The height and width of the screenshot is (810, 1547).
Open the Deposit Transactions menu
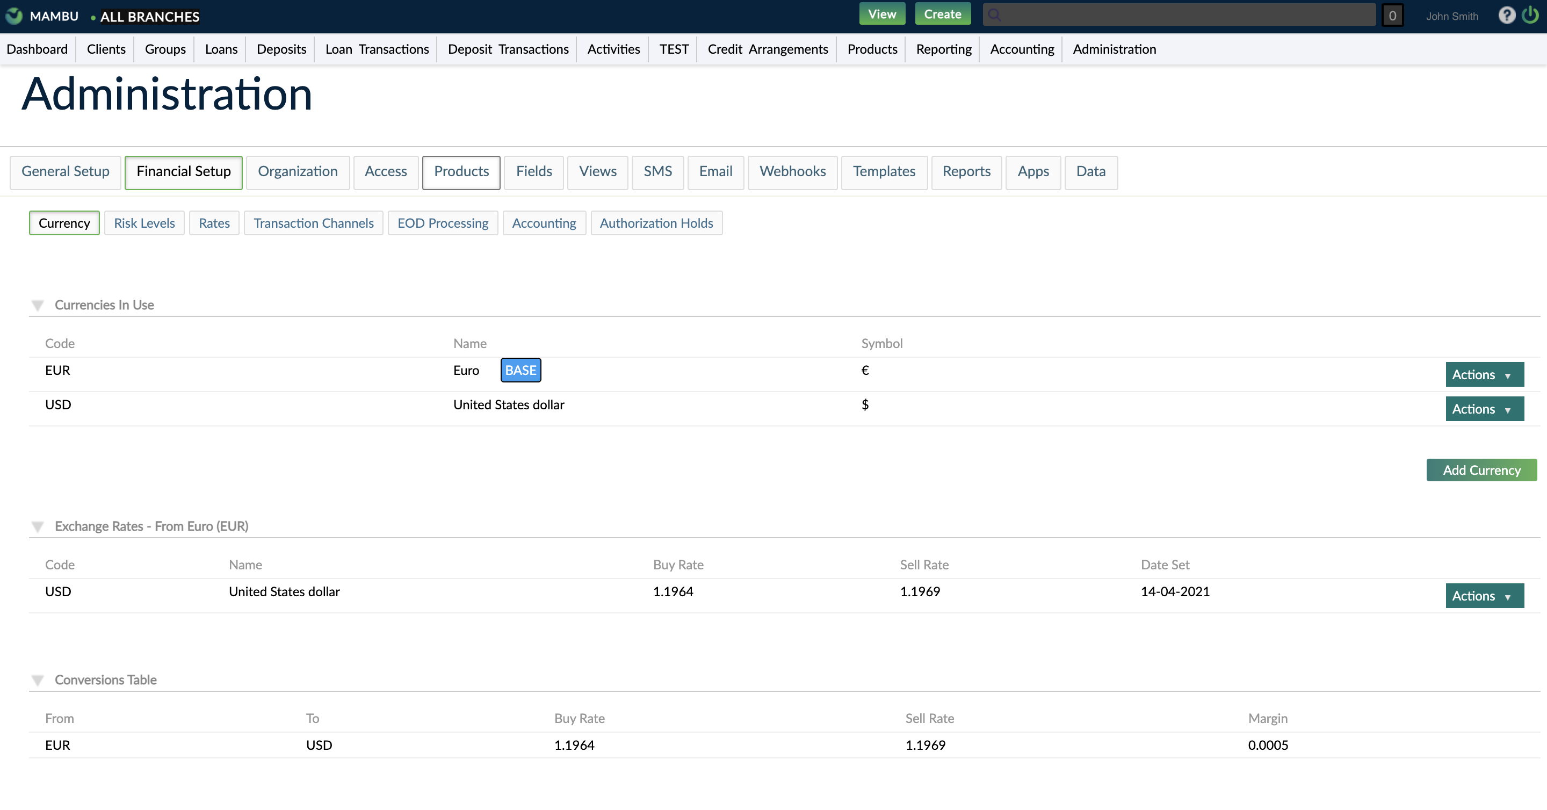pyautogui.click(x=507, y=49)
